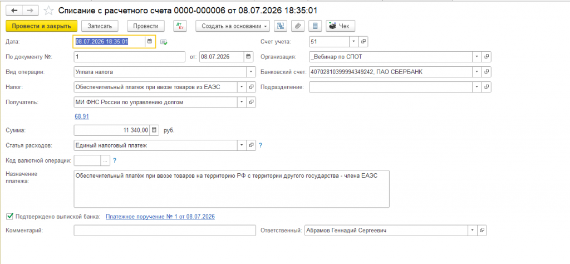Open the Ответственный item form icon

click(x=482, y=230)
